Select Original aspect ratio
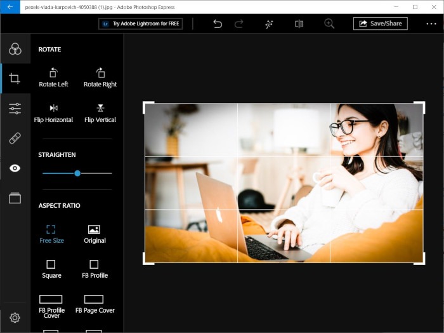Image resolution: width=444 pixels, height=333 pixels. click(x=95, y=234)
